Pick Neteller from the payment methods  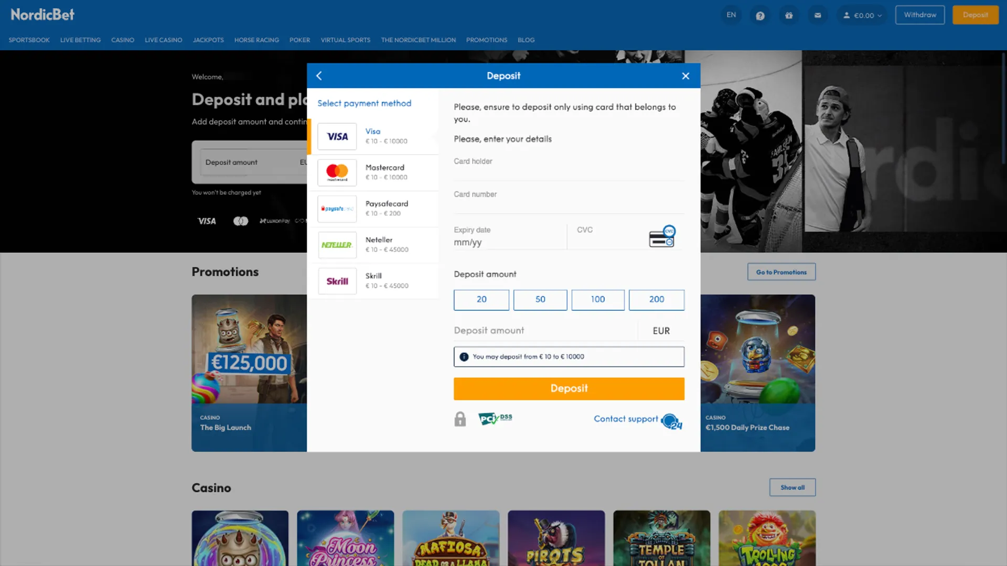pyautogui.click(x=373, y=245)
